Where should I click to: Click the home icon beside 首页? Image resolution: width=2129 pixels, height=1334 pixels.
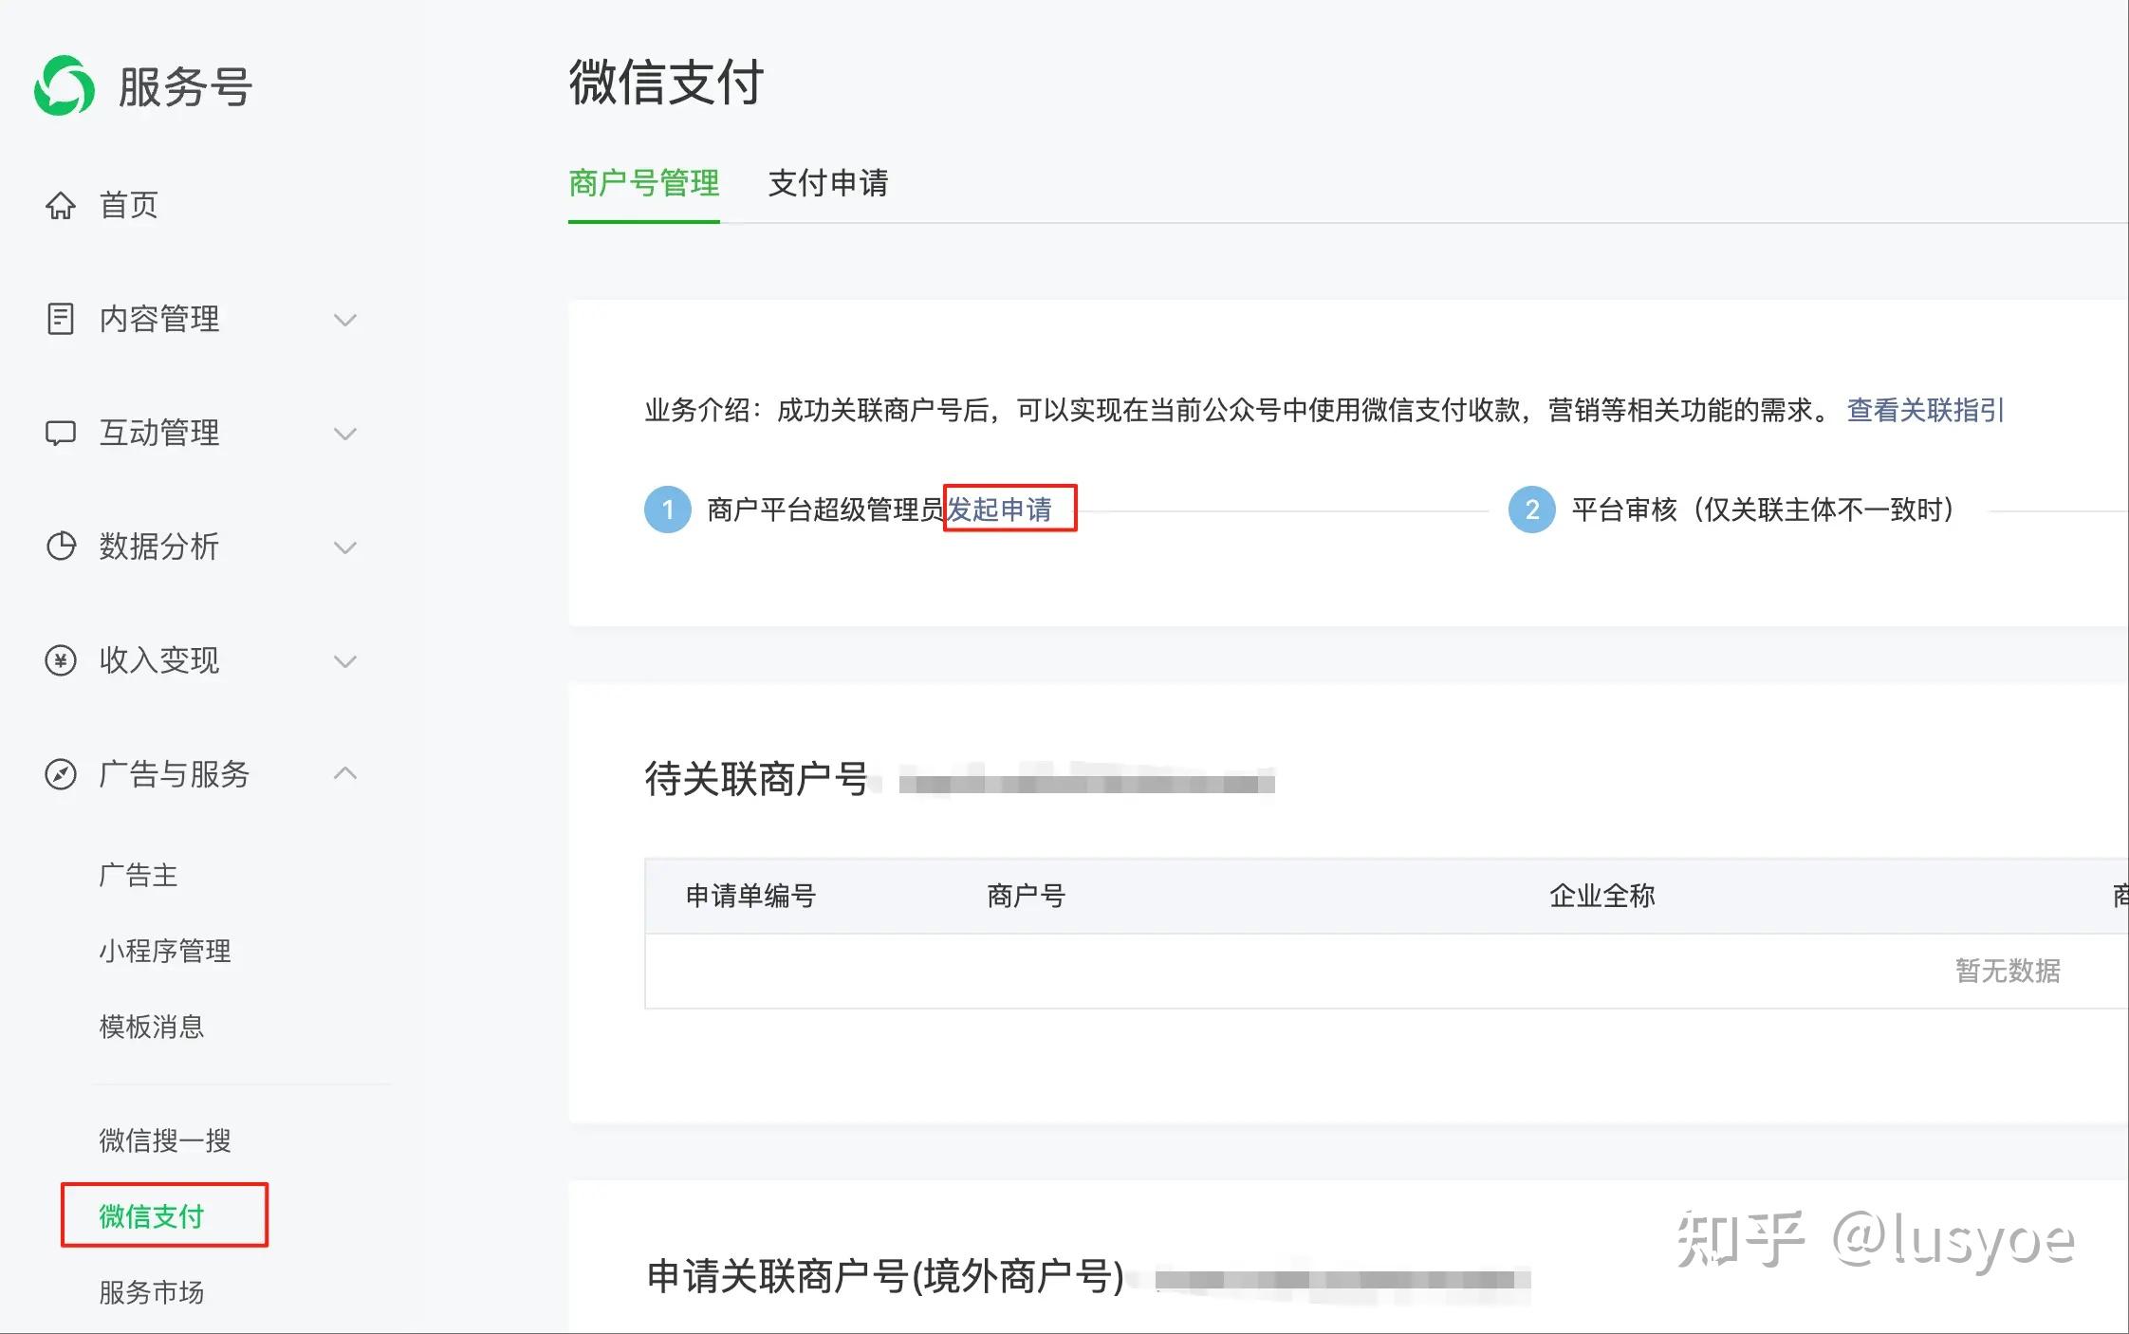coord(61,205)
